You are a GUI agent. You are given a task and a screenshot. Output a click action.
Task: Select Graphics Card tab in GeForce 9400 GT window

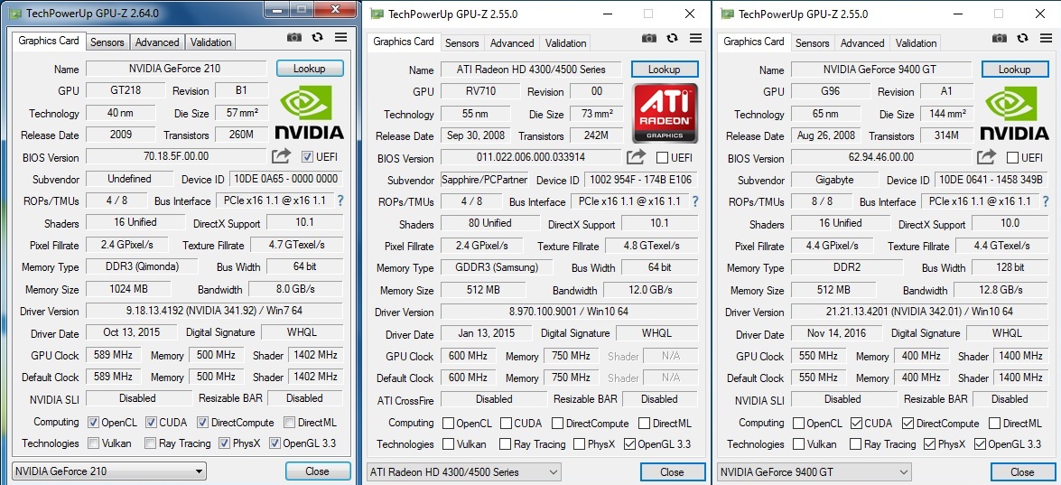tap(754, 42)
